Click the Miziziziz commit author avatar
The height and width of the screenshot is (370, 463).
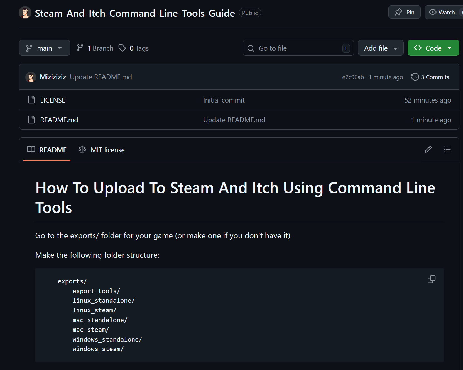click(x=31, y=77)
